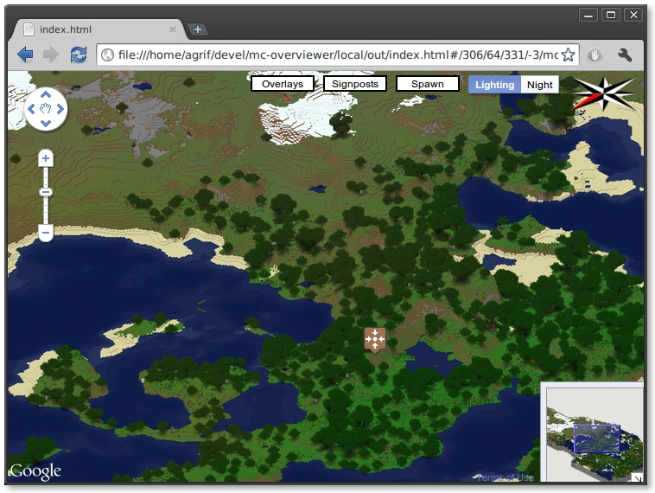Pan the map left with the left arrow
This screenshot has height=493, width=655.
coord(31,109)
